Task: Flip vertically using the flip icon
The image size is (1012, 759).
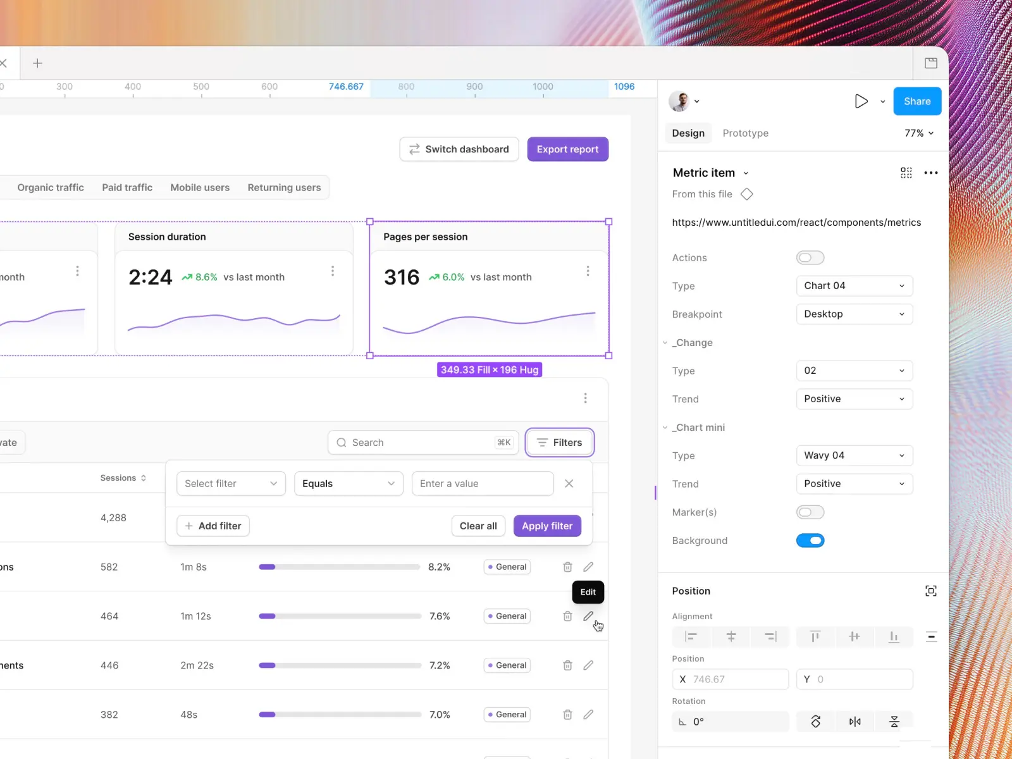Action: click(894, 722)
